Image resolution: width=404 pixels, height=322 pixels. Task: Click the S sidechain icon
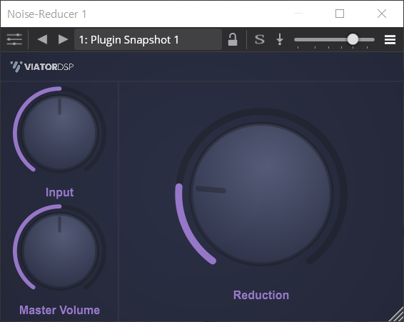pyautogui.click(x=259, y=39)
